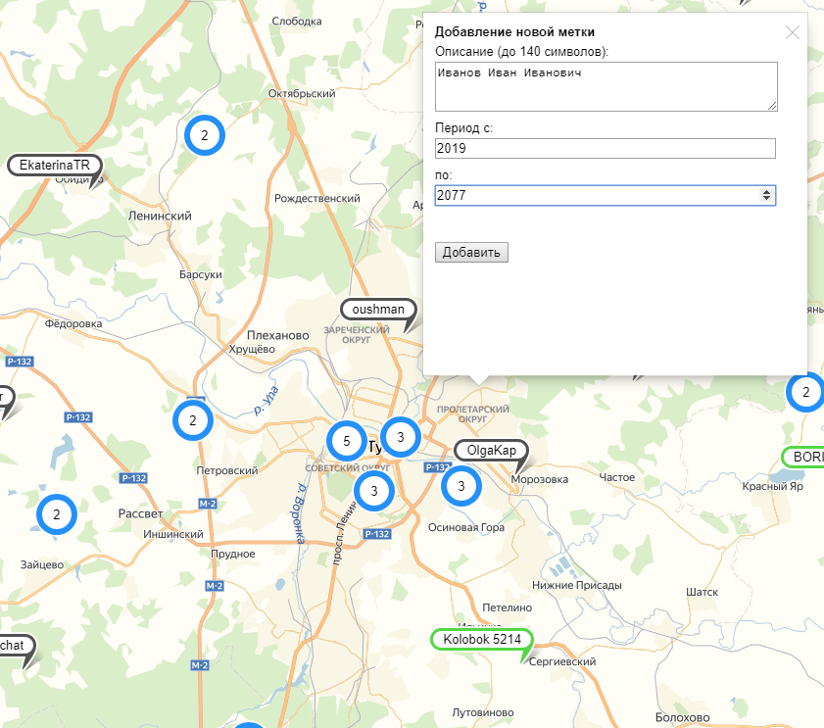Click the green BOR placemark at right edge
The width and height of the screenshot is (824, 728).
coord(805,457)
